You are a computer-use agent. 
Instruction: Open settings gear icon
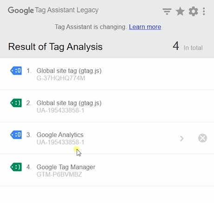pos(194,12)
